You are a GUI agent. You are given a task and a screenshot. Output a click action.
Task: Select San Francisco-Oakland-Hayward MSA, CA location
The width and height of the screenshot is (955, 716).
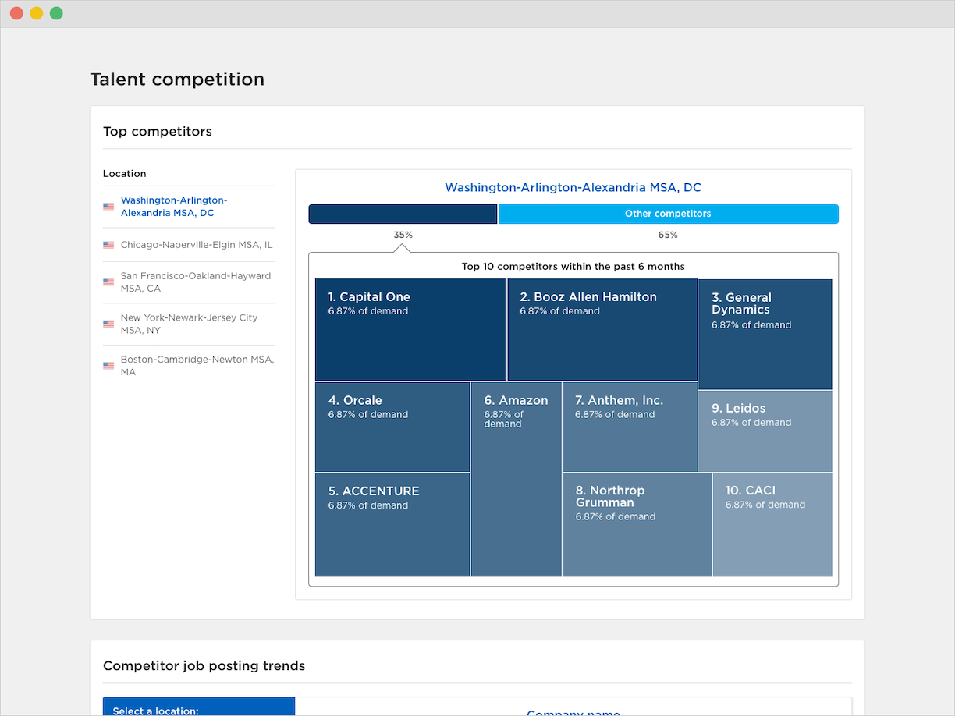(189, 282)
